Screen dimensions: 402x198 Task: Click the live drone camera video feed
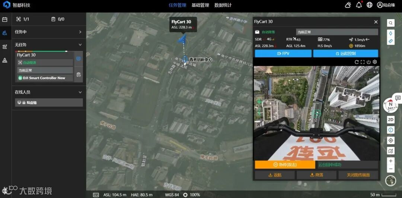click(x=316, y=113)
